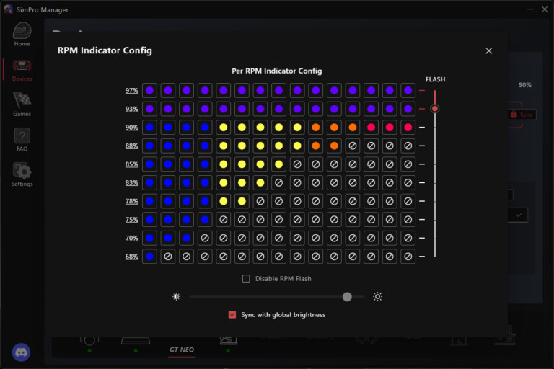Click the low brightness sun icon

point(176,296)
